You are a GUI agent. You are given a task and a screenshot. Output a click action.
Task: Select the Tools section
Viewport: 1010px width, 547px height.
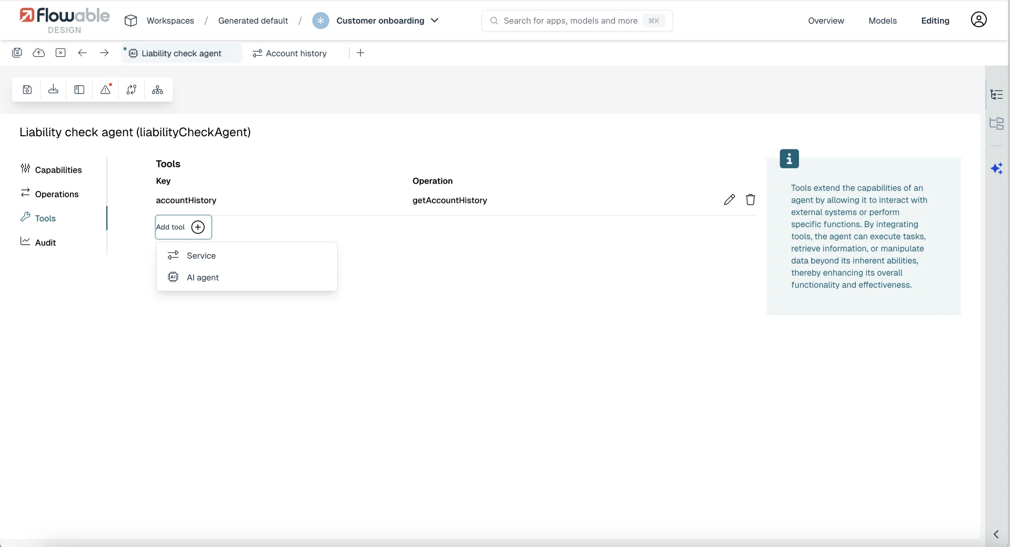(38, 218)
